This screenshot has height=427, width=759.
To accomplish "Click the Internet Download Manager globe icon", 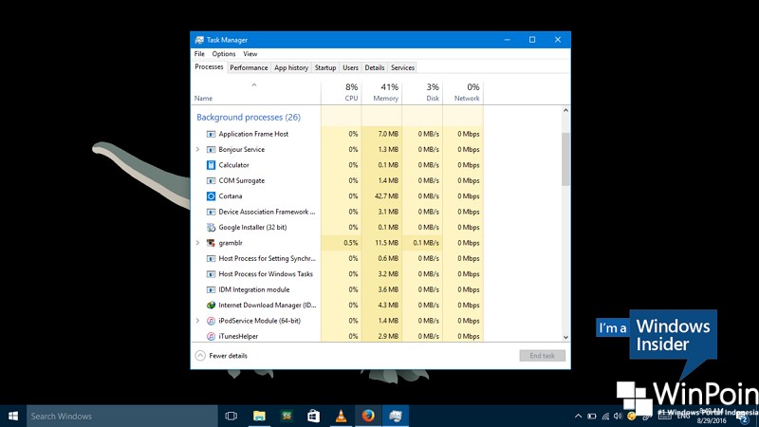I will tap(211, 305).
